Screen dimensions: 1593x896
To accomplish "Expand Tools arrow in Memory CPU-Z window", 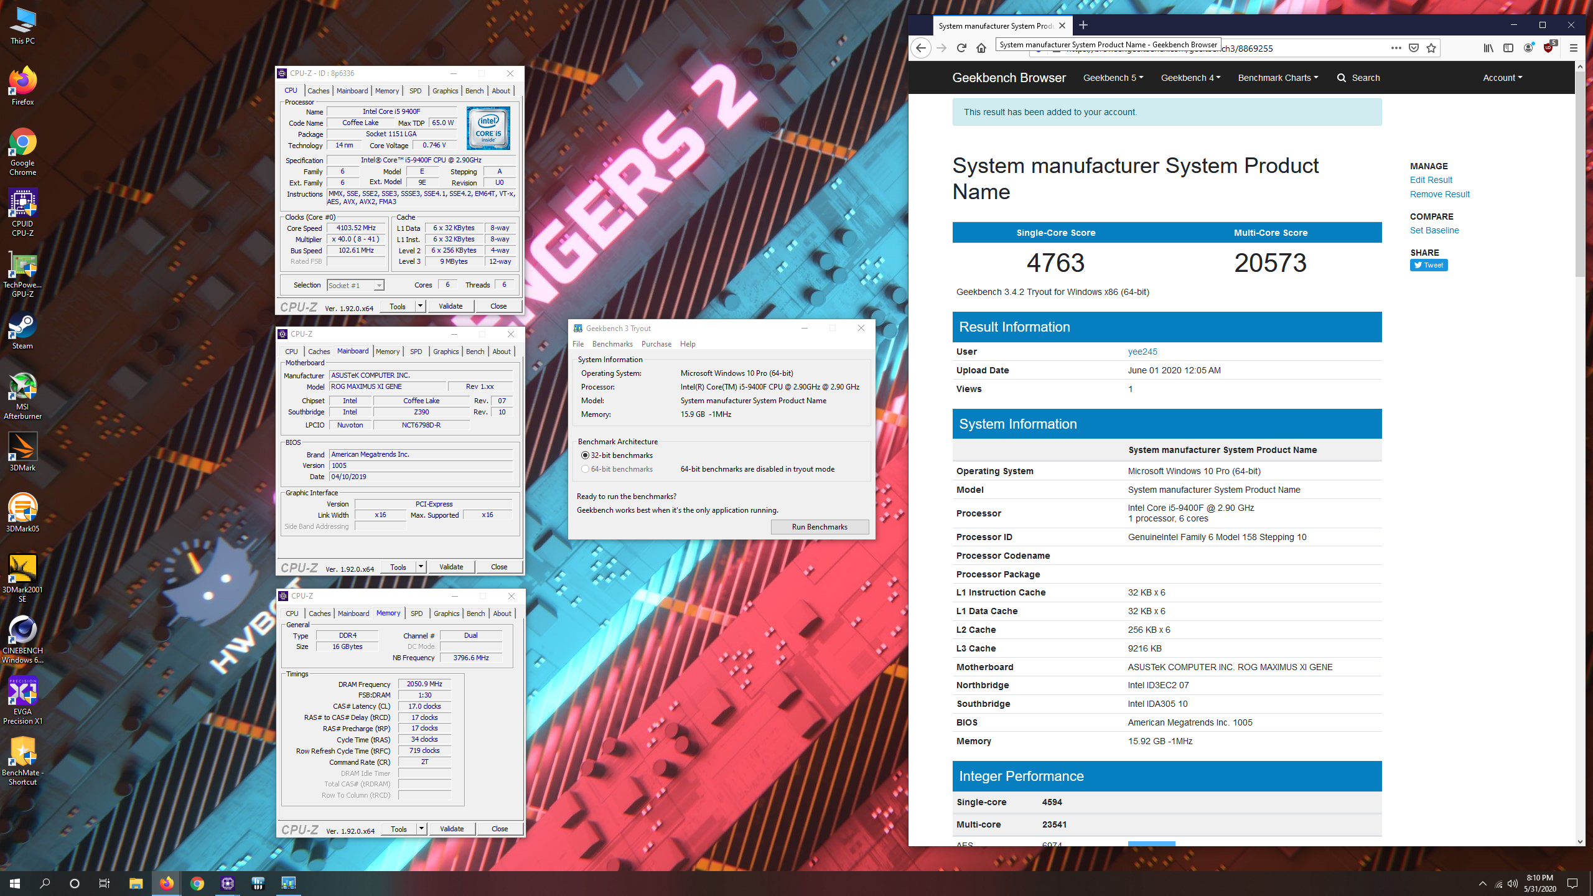I will pyautogui.click(x=422, y=829).
